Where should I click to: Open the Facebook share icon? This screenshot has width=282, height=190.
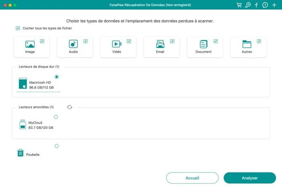pyautogui.click(x=256, y=5)
